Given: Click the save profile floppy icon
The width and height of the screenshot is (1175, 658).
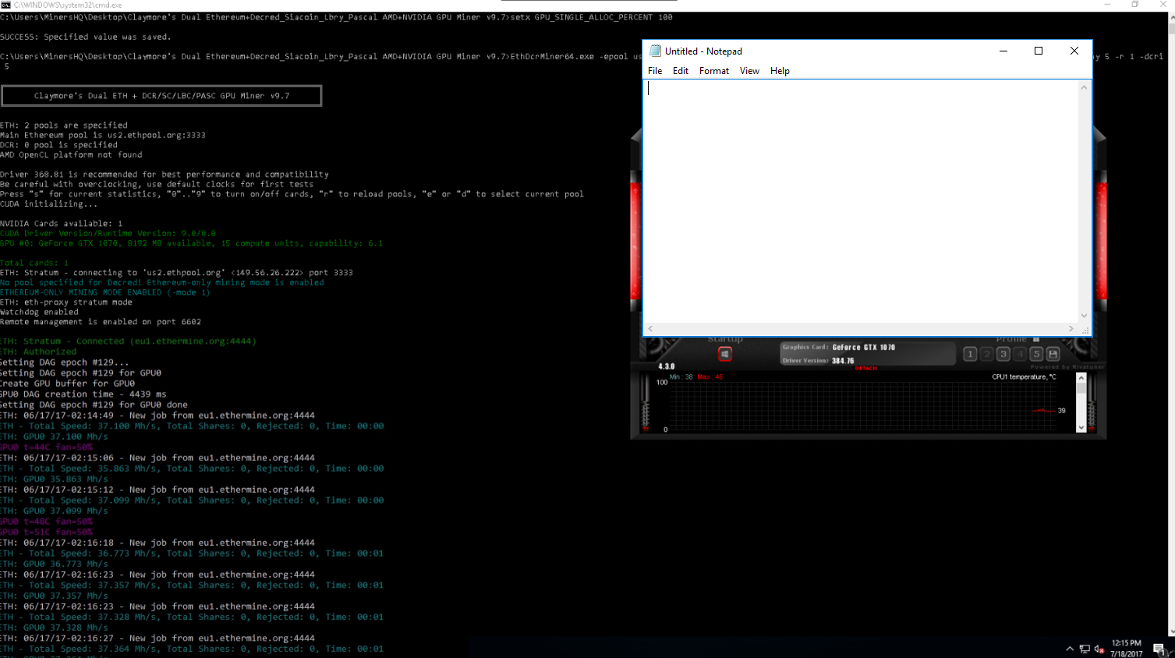Looking at the screenshot, I should pos(1053,354).
